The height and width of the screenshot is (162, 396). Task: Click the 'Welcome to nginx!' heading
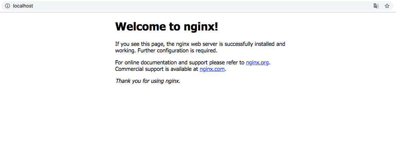(166, 26)
